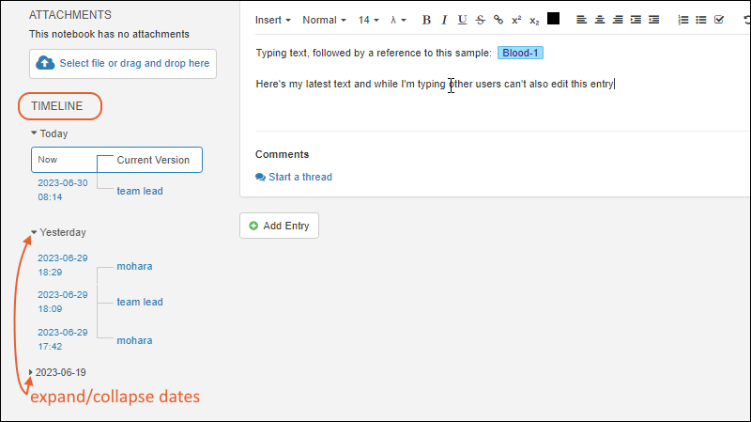Viewport: 751px width, 422px height.
Task: Open the Normal paragraph style dropdown
Action: pos(324,20)
